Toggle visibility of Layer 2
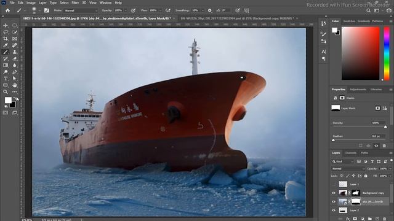Image resolution: width=394 pixels, height=221 pixels. click(334, 210)
